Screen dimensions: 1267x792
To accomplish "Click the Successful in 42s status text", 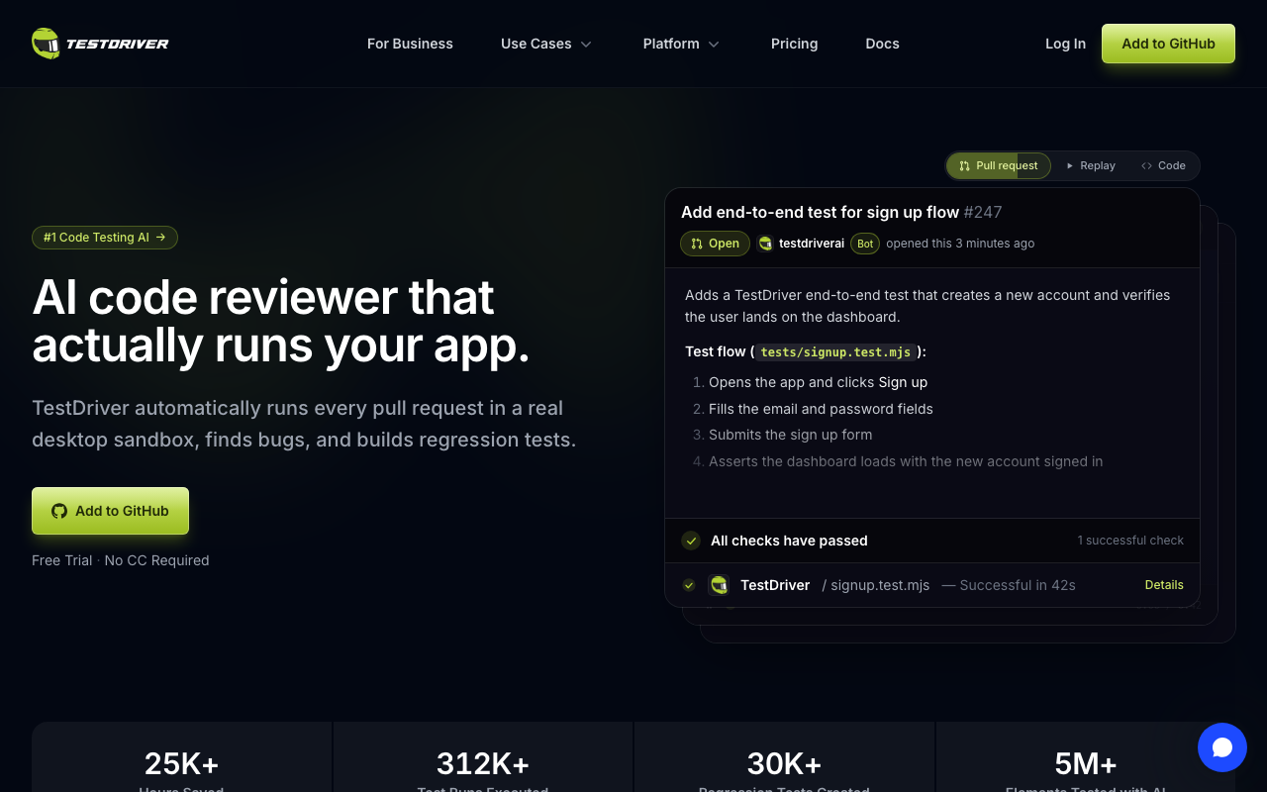I will coord(1009,585).
